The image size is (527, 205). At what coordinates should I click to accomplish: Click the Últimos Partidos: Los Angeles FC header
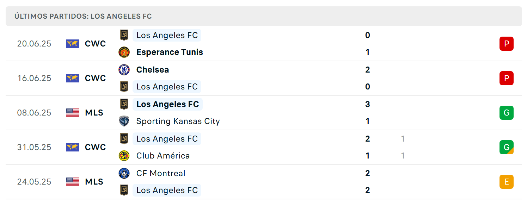tap(264, 16)
